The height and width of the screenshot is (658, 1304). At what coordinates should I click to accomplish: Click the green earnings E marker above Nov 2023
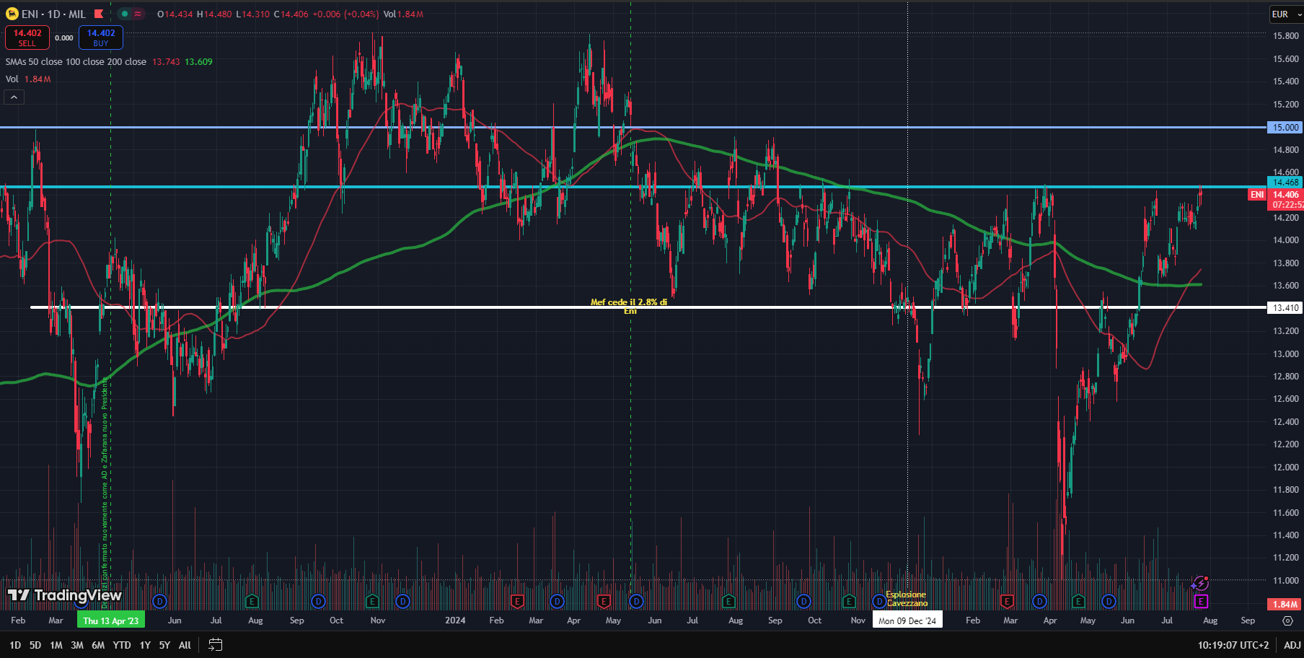click(372, 601)
